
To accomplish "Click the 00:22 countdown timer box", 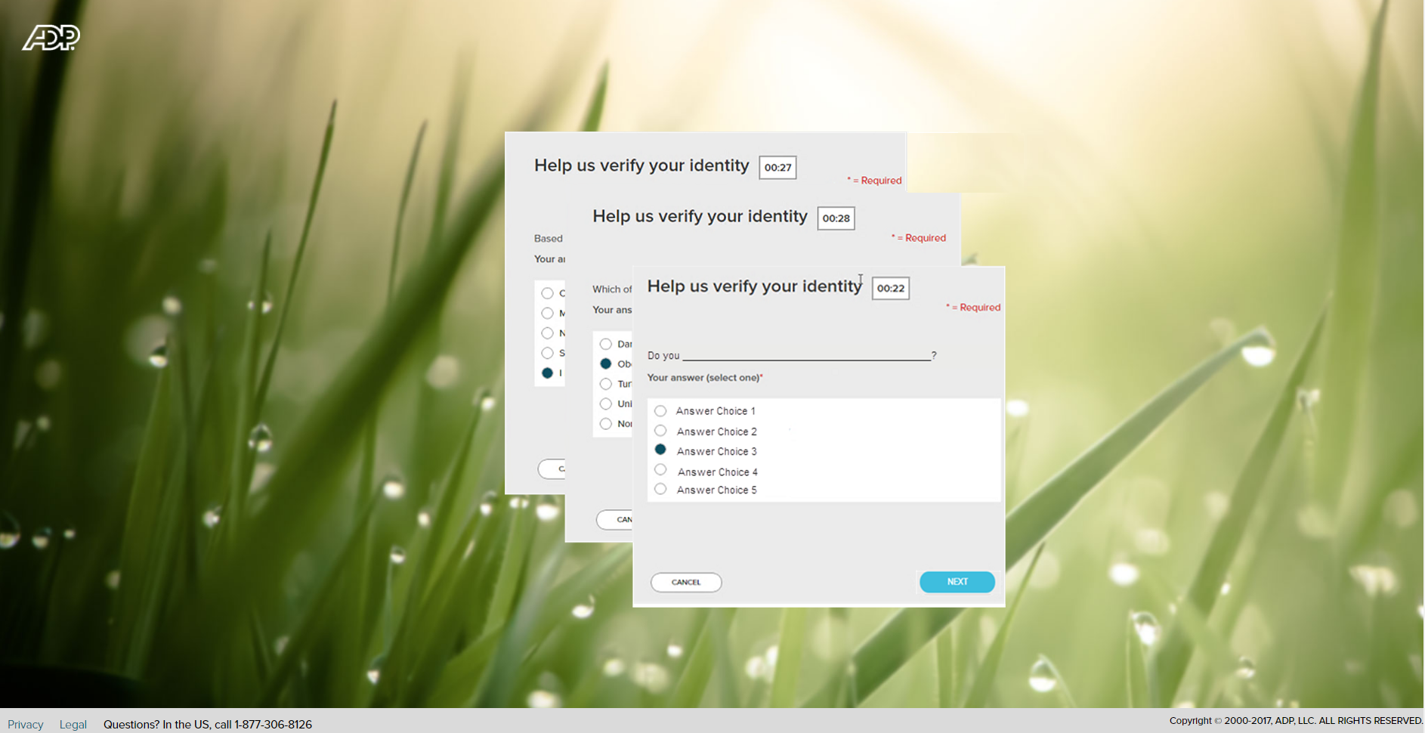I will (x=890, y=288).
